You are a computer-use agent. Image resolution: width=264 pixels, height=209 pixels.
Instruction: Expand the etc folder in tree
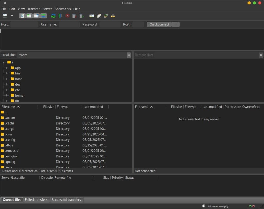click(x=7, y=90)
